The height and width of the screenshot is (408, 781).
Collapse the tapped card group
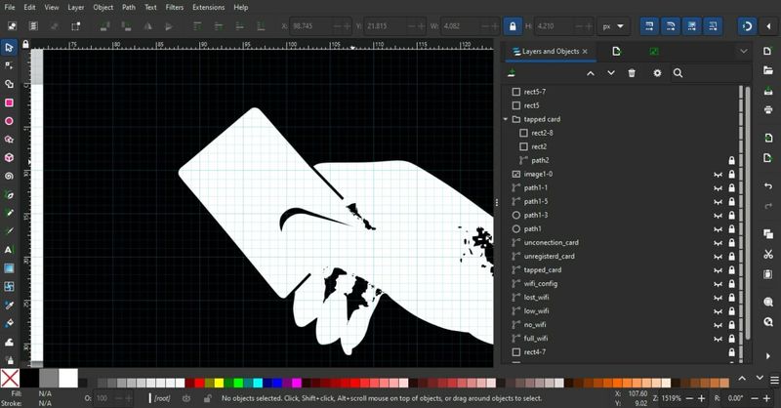[x=506, y=119]
